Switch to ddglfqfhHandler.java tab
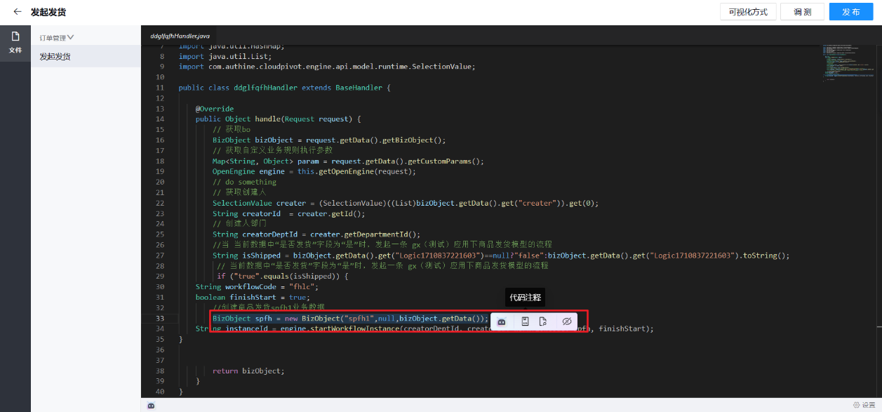Viewport: 882px width, 412px height. click(180, 36)
